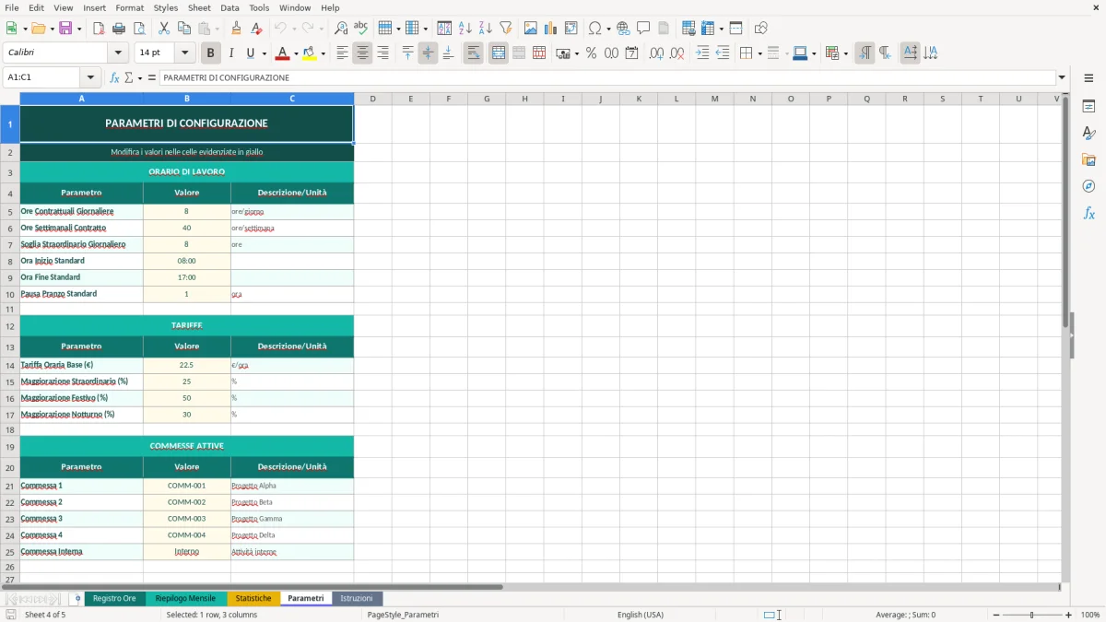Apply the yellow background color swatch
Viewport: 1106px width, 622px height.
click(309, 53)
